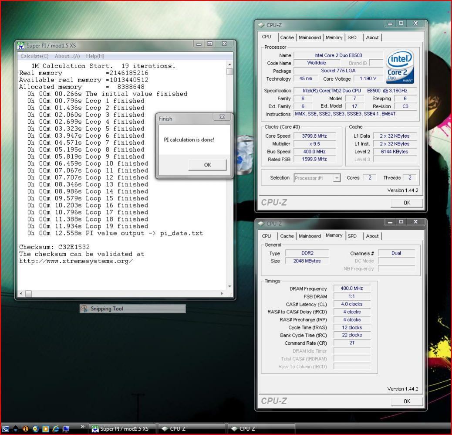Click the CAS# Latency value '4.0 clocks'
This screenshot has height=435, width=452.
point(352,304)
